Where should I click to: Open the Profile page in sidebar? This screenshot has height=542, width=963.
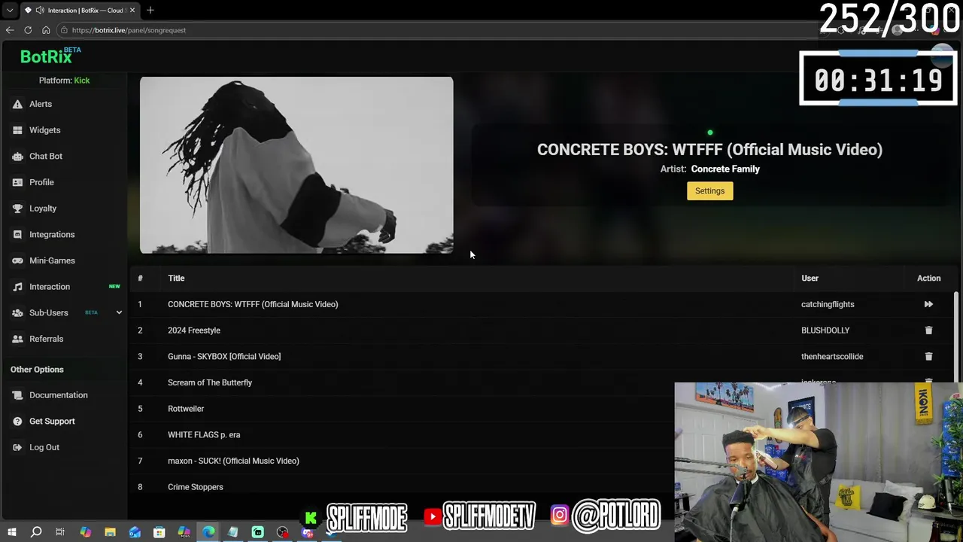[x=41, y=182]
